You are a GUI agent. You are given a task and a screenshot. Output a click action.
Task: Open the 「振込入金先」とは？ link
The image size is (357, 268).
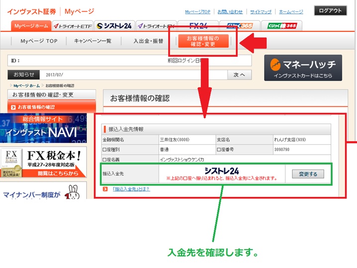pos(131,189)
